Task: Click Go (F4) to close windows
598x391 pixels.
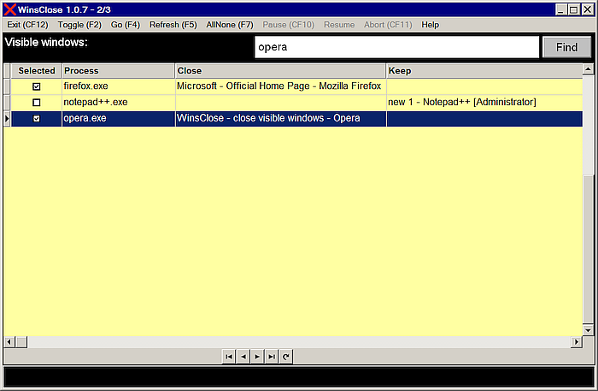Action: pyautogui.click(x=125, y=25)
